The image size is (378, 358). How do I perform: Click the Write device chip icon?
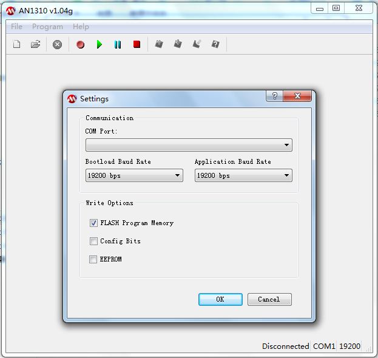[178, 44]
